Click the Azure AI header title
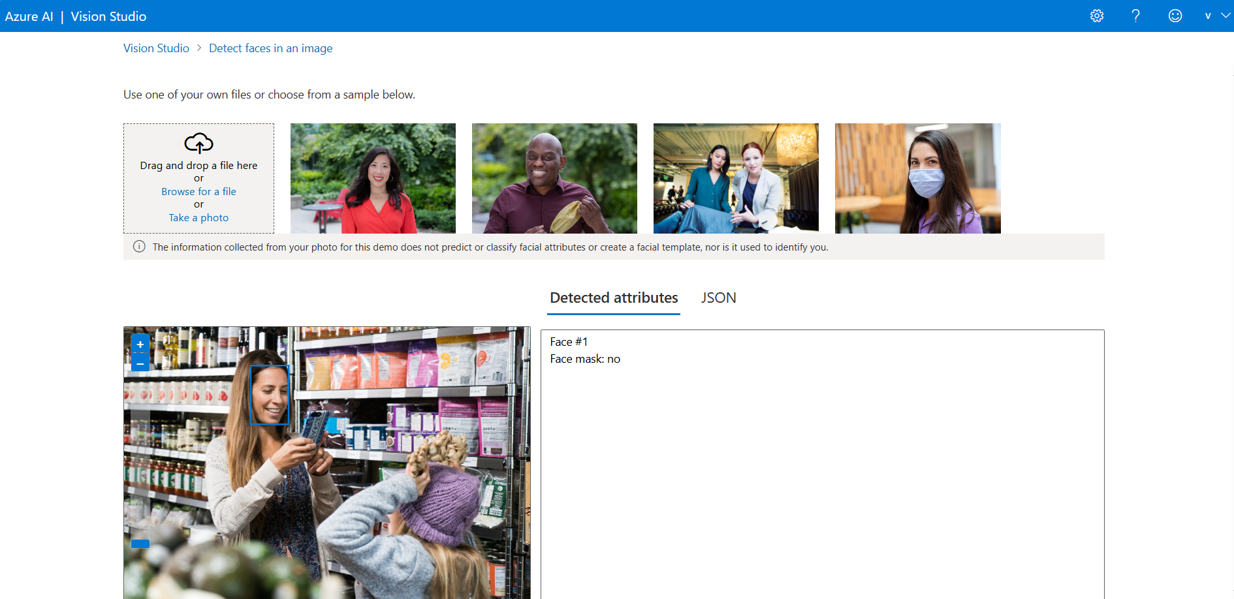Image resolution: width=1234 pixels, height=599 pixels. tap(29, 16)
